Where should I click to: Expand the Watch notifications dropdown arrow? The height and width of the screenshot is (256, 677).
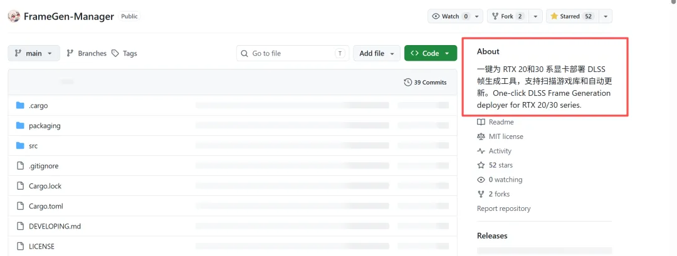click(x=477, y=16)
